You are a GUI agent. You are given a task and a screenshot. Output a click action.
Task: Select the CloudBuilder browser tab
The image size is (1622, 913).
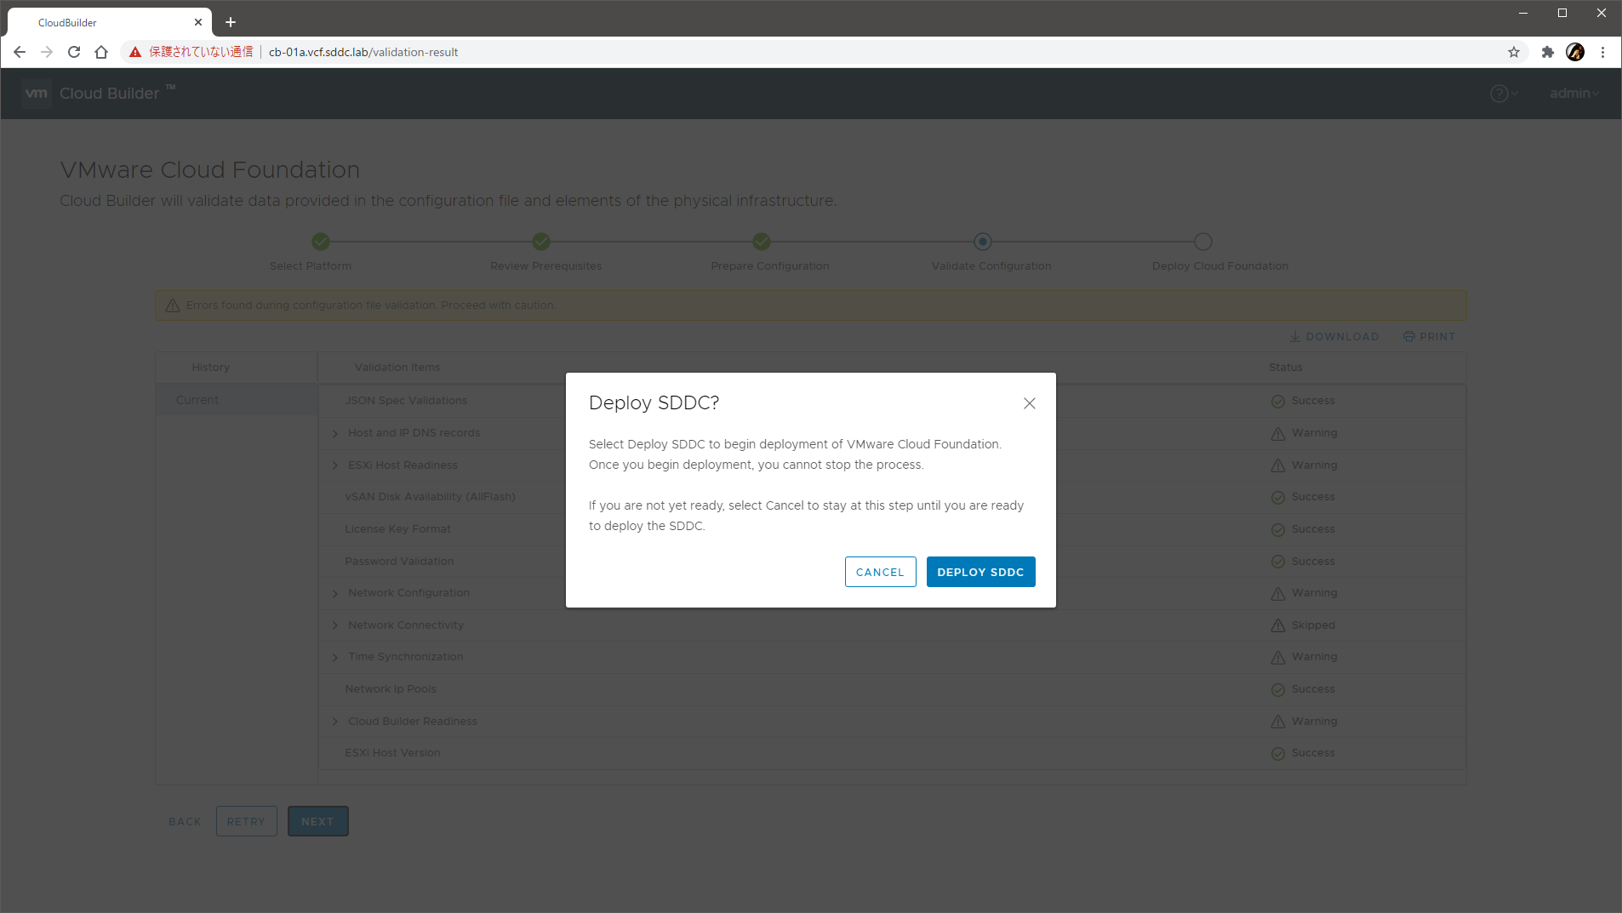(x=102, y=22)
